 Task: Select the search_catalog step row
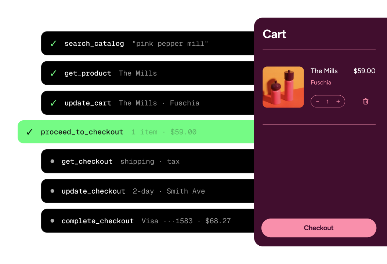[x=148, y=43]
